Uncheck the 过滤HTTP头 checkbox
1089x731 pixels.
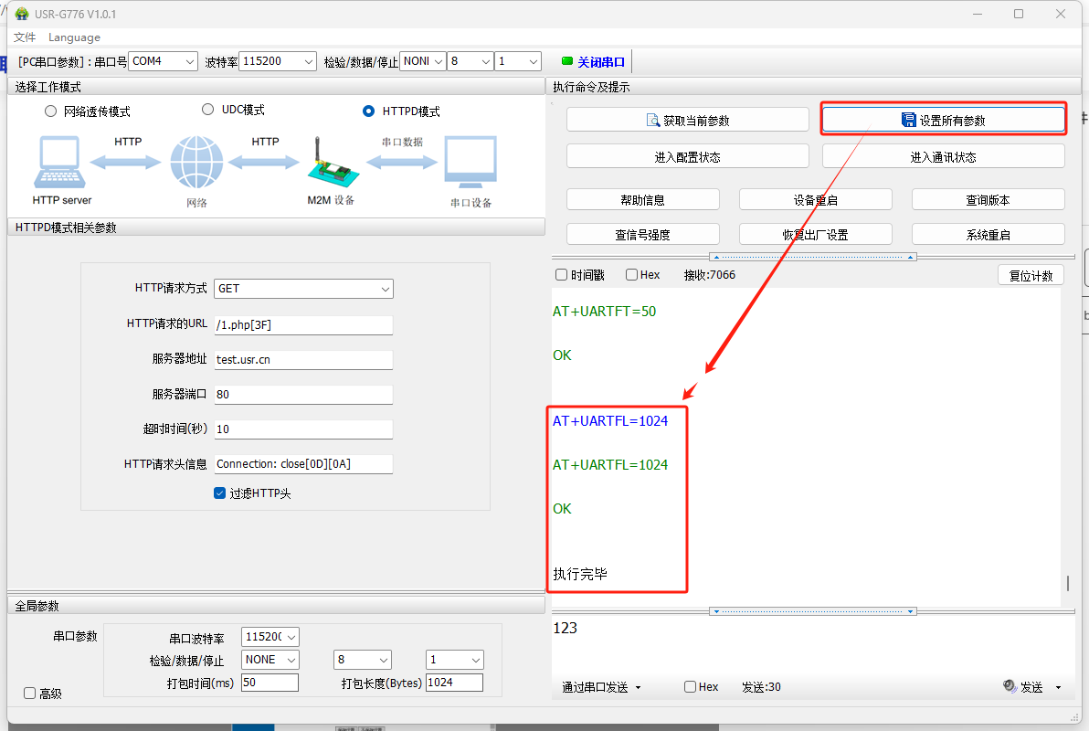pyautogui.click(x=219, y=493)
